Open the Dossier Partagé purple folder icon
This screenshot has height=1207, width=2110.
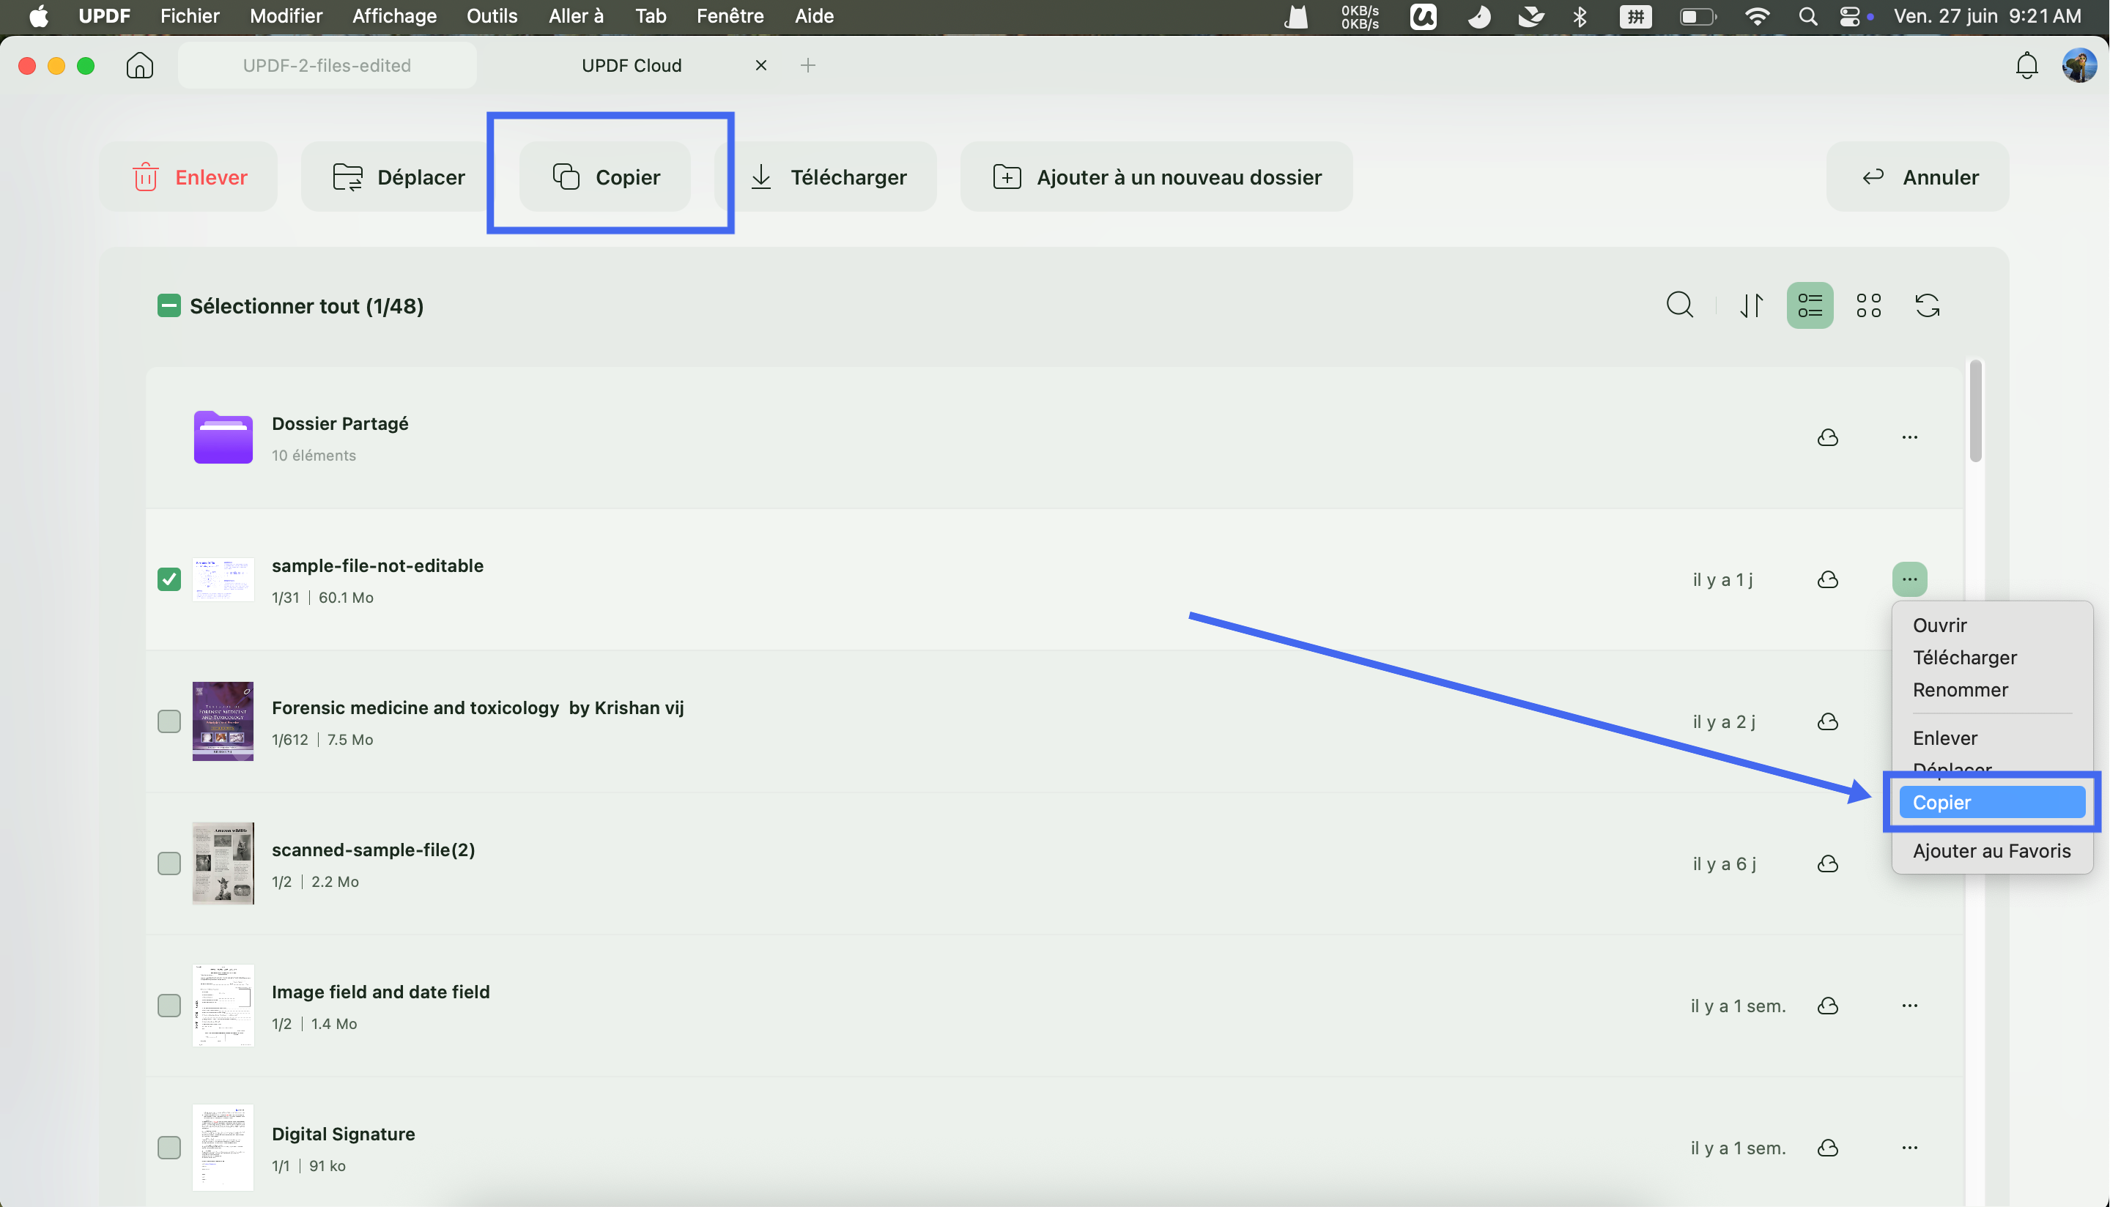tap(223, 437)
